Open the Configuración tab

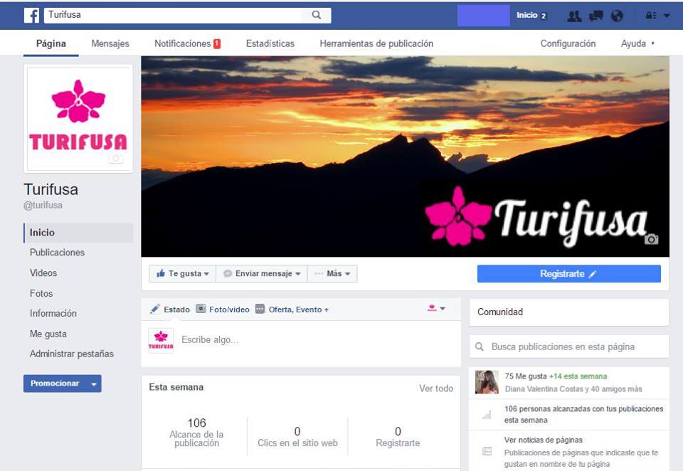568,43
